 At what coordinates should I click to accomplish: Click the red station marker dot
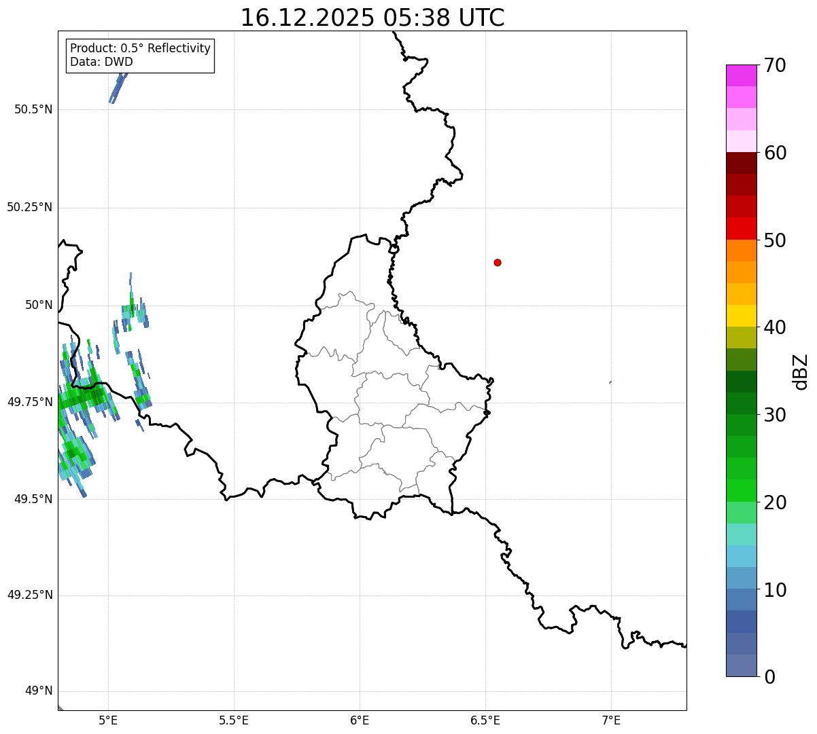[498, 262]
